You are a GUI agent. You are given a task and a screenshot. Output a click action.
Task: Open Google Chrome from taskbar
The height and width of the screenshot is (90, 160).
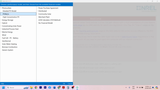coord(36,87)
